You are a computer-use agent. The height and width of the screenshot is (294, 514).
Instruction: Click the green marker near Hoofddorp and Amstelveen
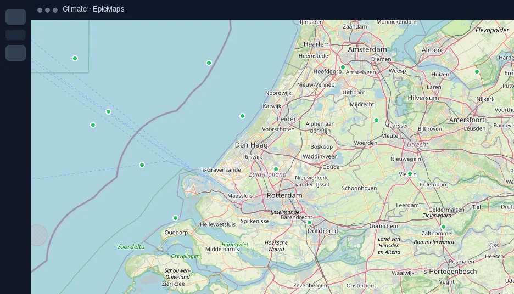[x=343, y=67]
